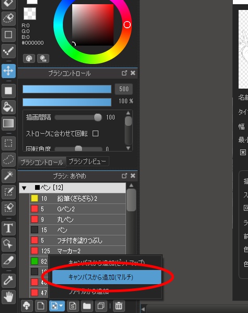Select the Gradient tool
The height and width of the screenshot is (313, 248).
tap(8, 123)
